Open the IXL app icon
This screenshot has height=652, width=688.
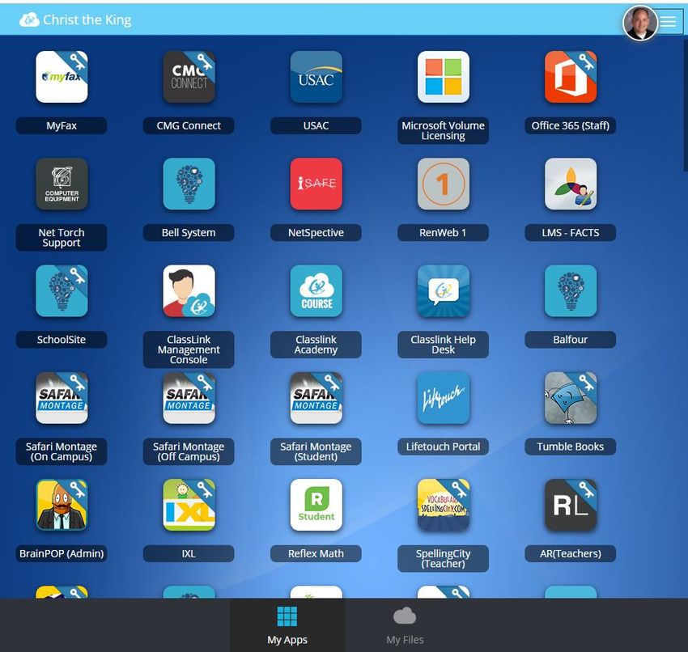(x=189, y=505)
